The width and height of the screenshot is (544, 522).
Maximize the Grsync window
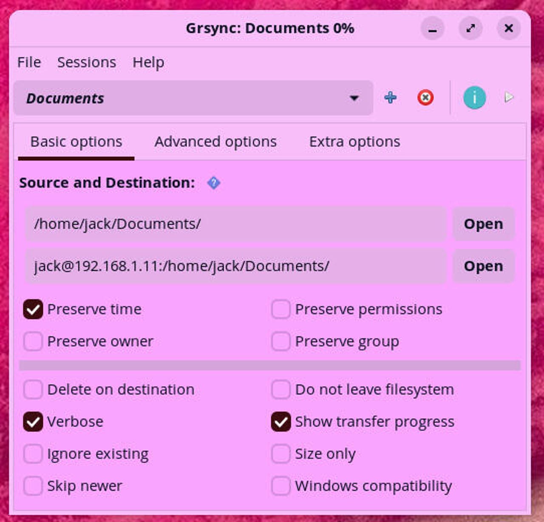pos(470,29)
